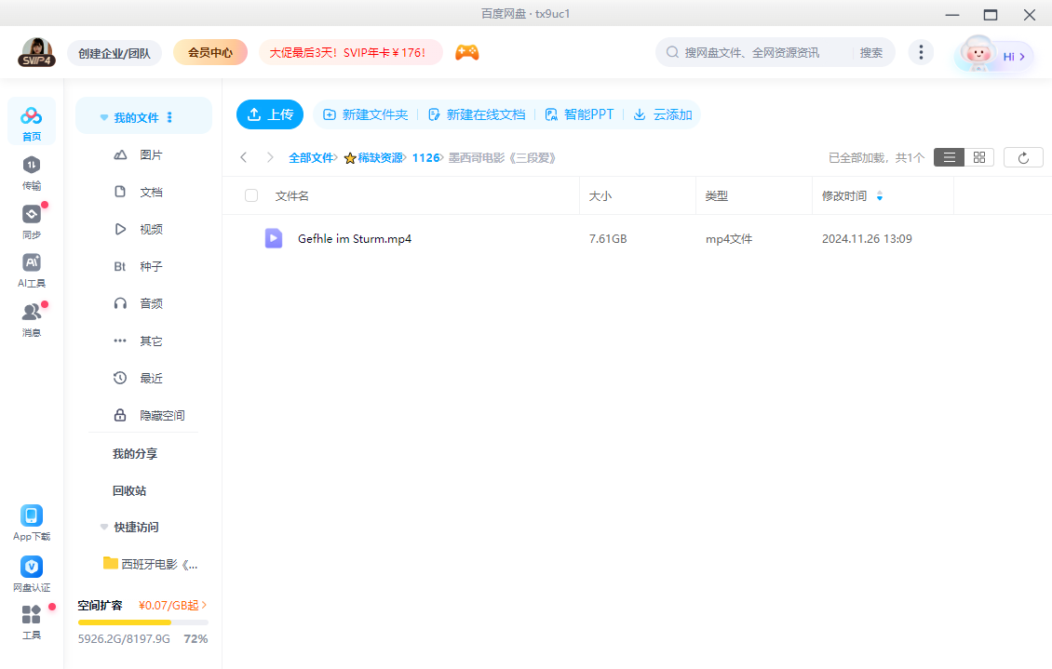The width and height of the screenshot is (1052, 669).
Task: Click the mp4文件 type cell
Action: click(729, 238)
